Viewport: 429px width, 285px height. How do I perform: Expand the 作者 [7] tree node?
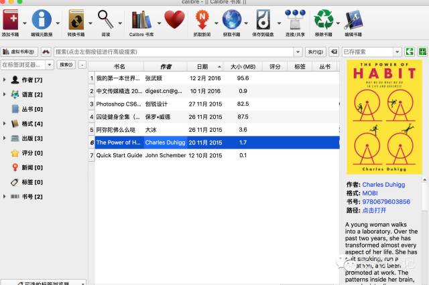[x=4, y=80]
